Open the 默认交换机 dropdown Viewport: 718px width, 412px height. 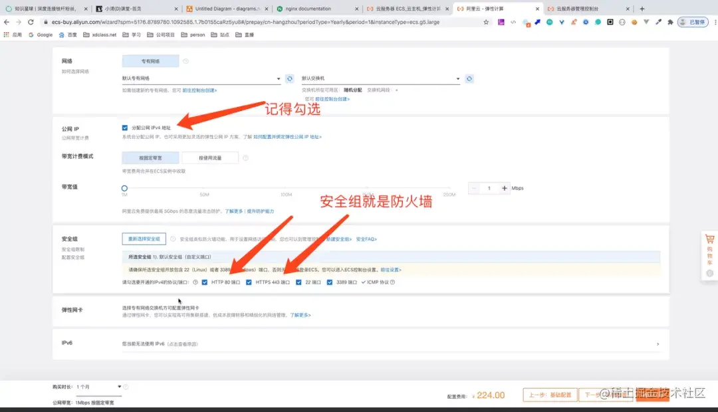[x=379, y=78]
